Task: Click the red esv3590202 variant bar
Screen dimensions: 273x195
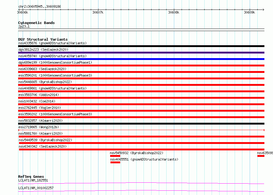Action: pos(141,117)
